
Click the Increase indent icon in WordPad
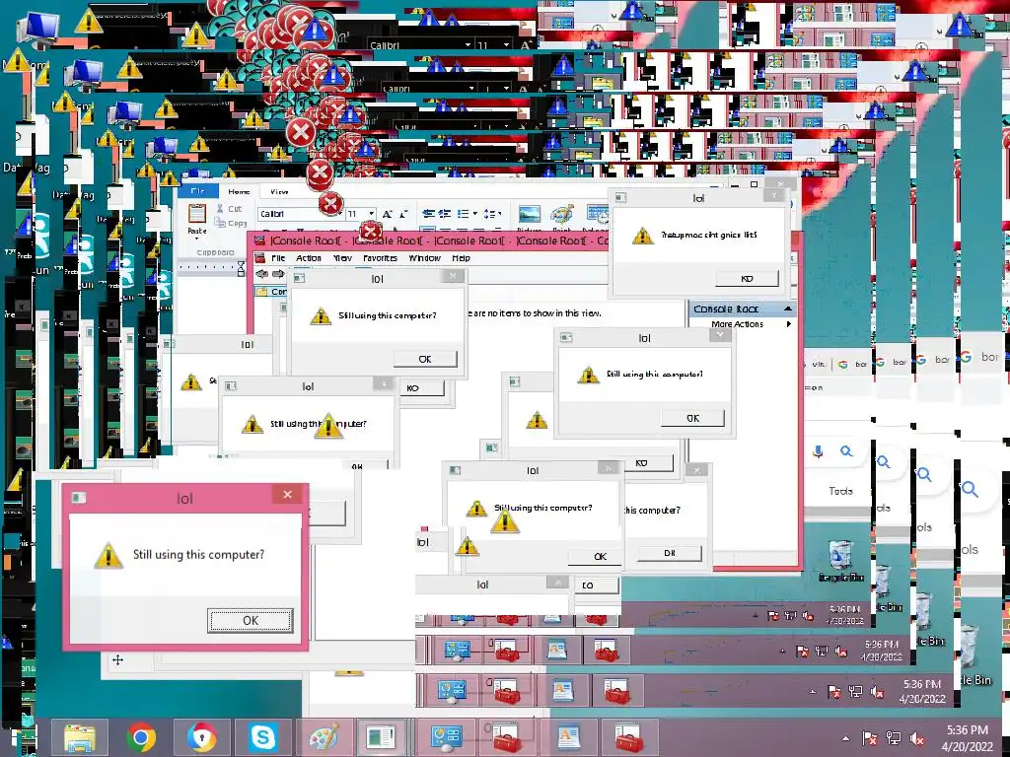445,214
